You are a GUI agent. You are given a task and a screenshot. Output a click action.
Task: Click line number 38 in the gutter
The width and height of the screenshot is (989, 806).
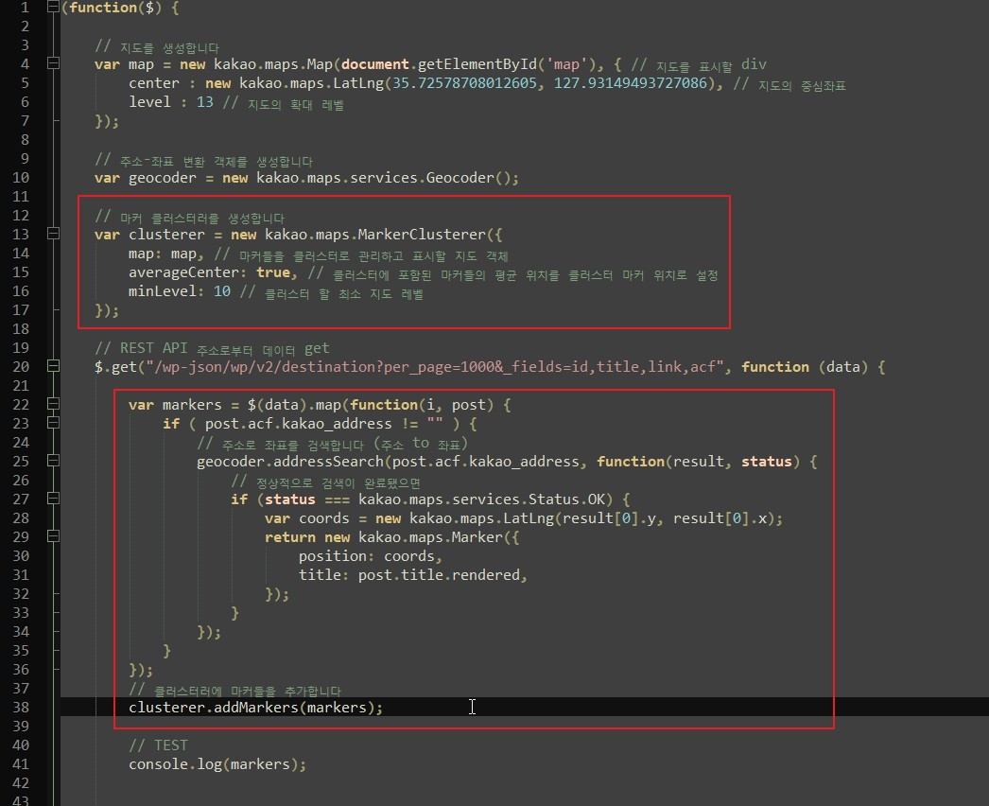click(x=21, y=708)
